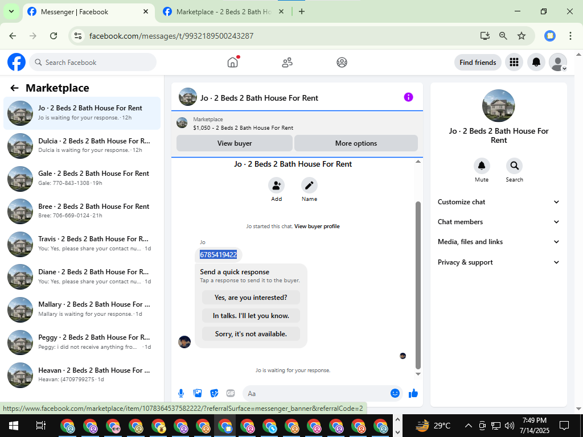
Task: Expand Privacy & support section
Action: (x=498, y=262)
